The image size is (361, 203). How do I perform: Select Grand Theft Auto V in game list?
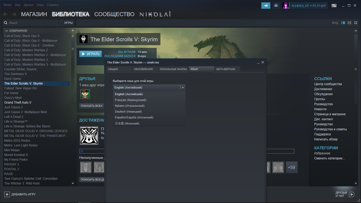[18, 103]
